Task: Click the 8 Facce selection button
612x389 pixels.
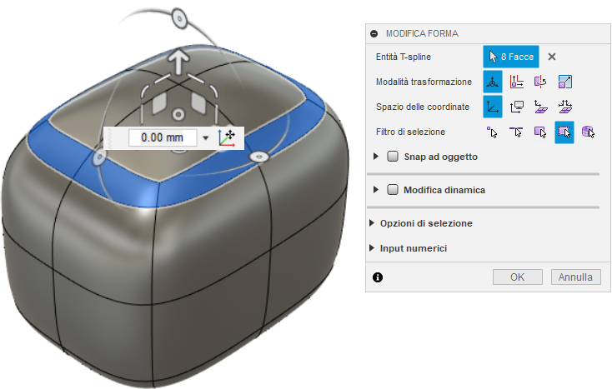Action: (511, 57)
